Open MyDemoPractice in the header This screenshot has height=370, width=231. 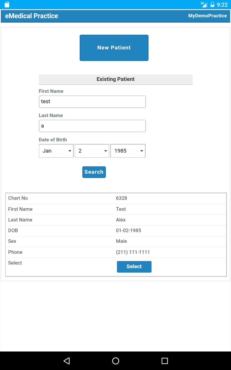tap(207, 16)
